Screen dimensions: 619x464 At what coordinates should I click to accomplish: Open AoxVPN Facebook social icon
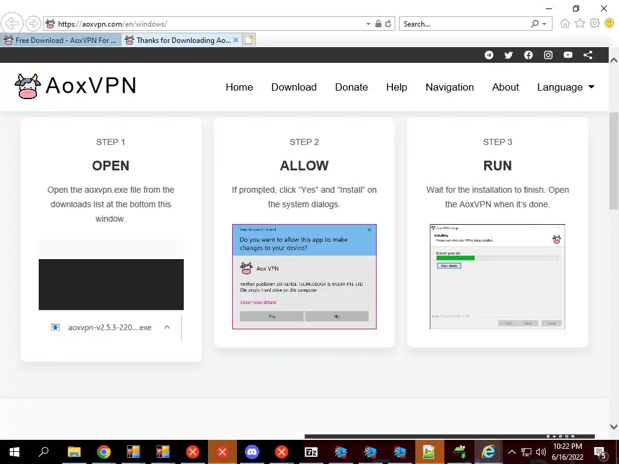(x=528, y=55)
